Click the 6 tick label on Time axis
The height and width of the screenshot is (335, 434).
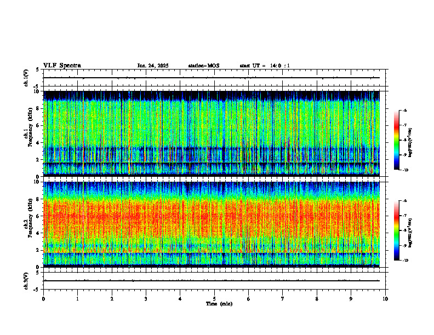pos(248,299)
